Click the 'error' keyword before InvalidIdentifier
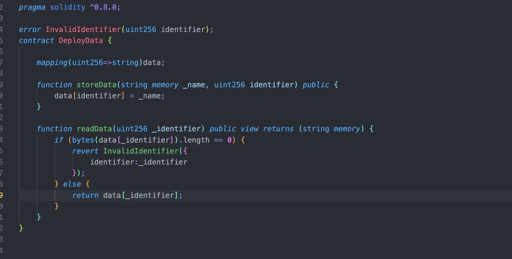512x259 pixels. point(30,29)
